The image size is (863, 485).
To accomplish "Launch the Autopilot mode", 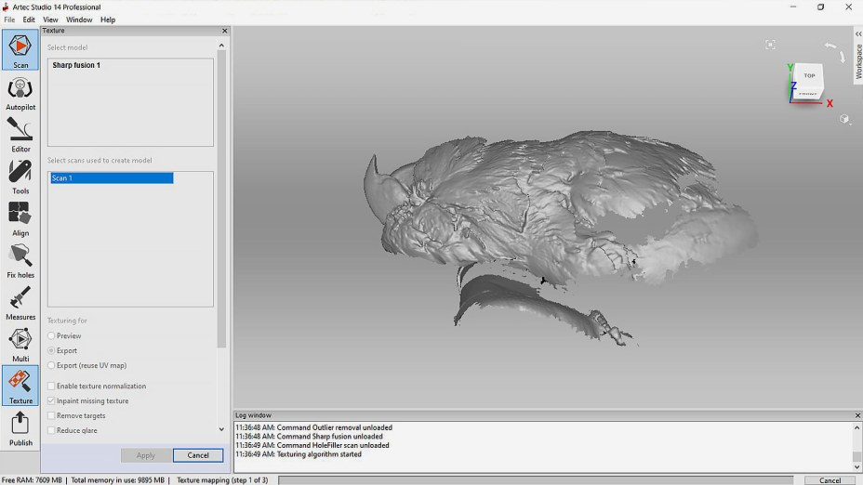I will (x=20, y=93).
